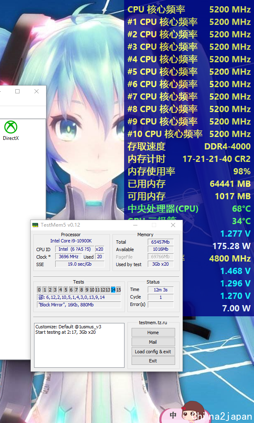The height and width of the screenshot is (423, 254).
Task: Maximize the window behind TestMem5
Action: coord(17,91)
